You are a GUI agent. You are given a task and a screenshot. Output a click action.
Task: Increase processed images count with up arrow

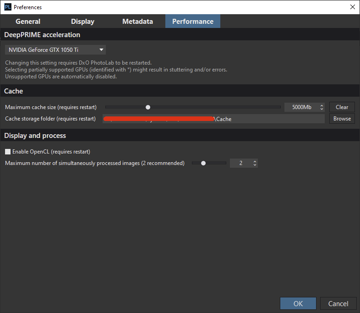(x=255, y=161)
